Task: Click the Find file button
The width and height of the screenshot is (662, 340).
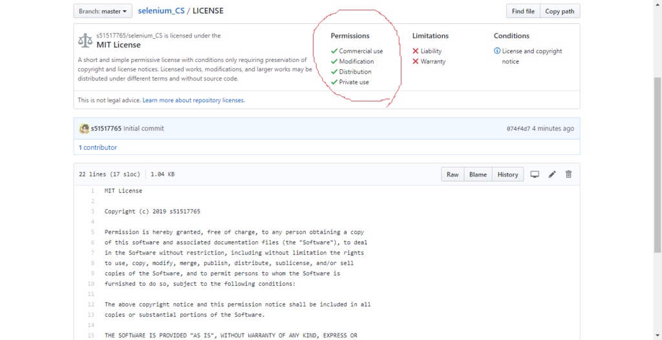Action: pyautogui.click(x=523, y=12)
